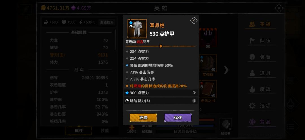Image resolution: width=305 pixels, height=140 pixels.
Task: Expand the 300 点智力 gem row arrow
Action: coord(194,93)
